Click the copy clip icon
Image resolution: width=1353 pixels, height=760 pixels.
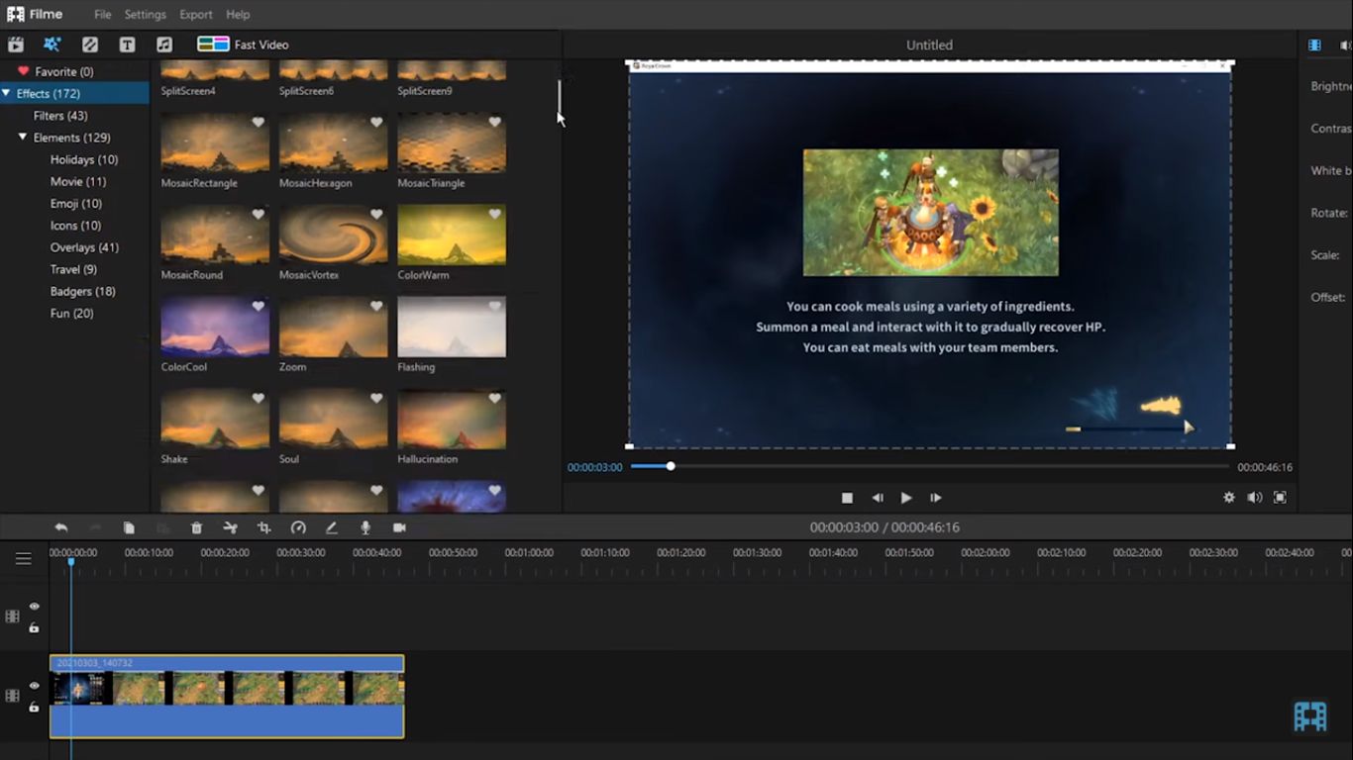pyautogui.click(x=129, y=528)
